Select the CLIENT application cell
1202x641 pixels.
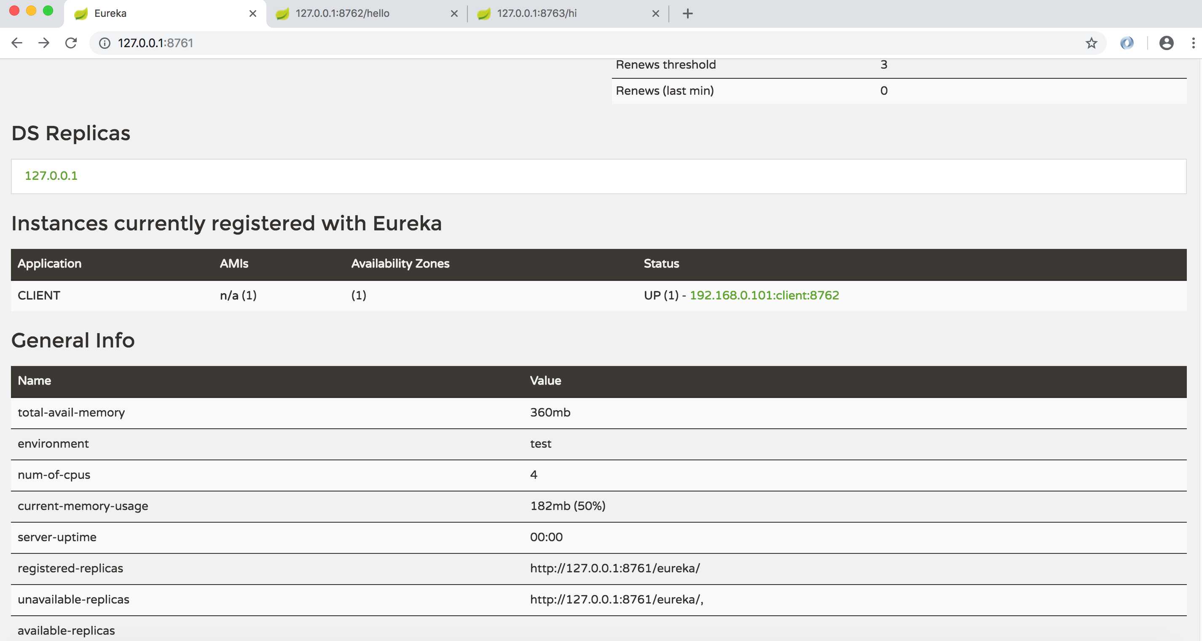click(39, 296)
